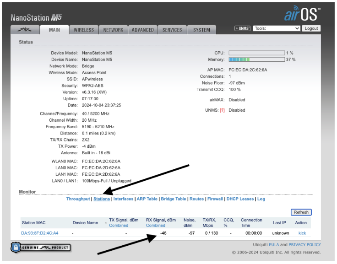This screenshot has height=264, width=337.
Task: Click the Last IP value unknown
Action: point(281,233)
